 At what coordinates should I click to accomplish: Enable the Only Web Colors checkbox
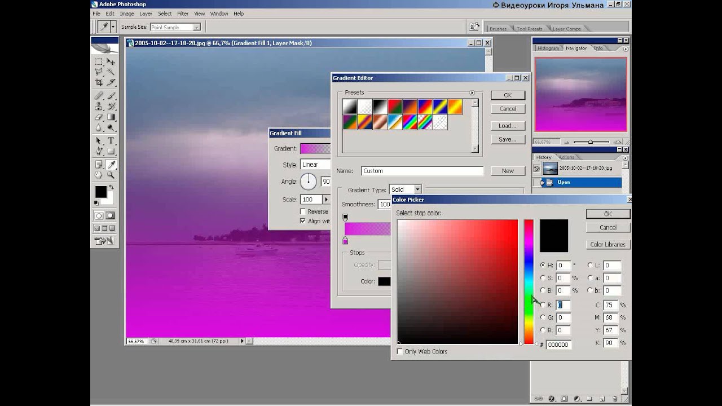[400, 351]
